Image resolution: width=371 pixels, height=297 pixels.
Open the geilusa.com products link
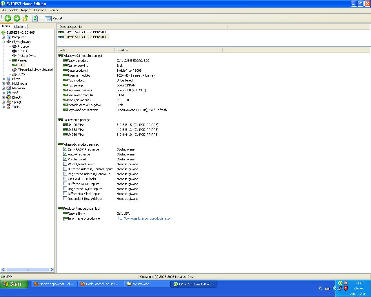(x=143, y=218)
